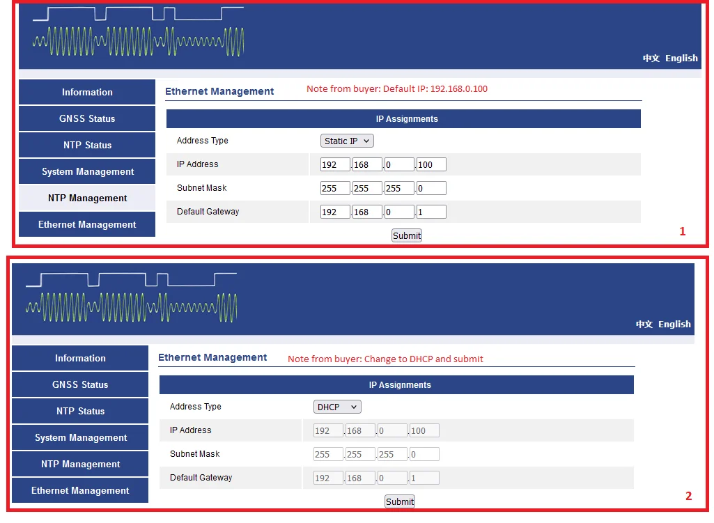Open the Static IP address type dropdown

[347, 141]
